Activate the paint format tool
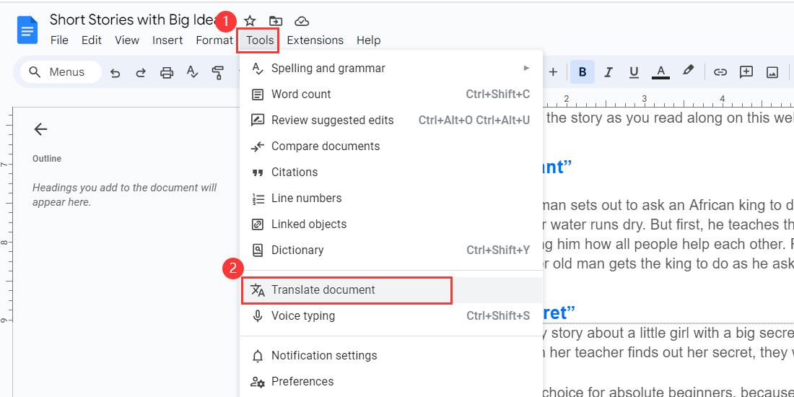794x397 pixels. 218,72
